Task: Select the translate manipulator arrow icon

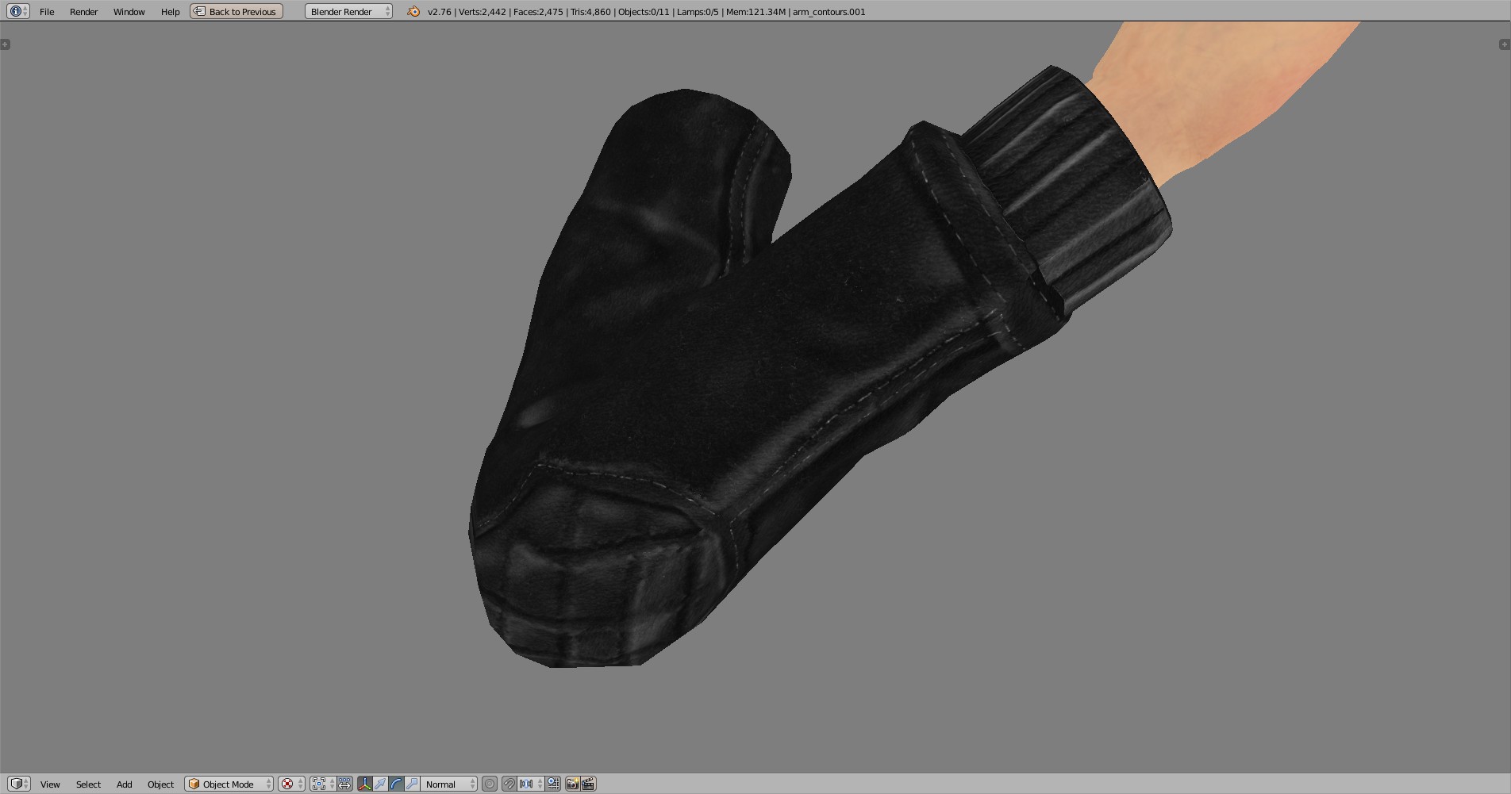Action: [x=380, y=784]
